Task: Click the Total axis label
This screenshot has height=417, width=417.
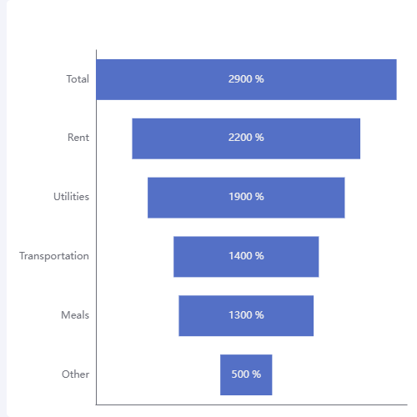Action: [78, 79]
